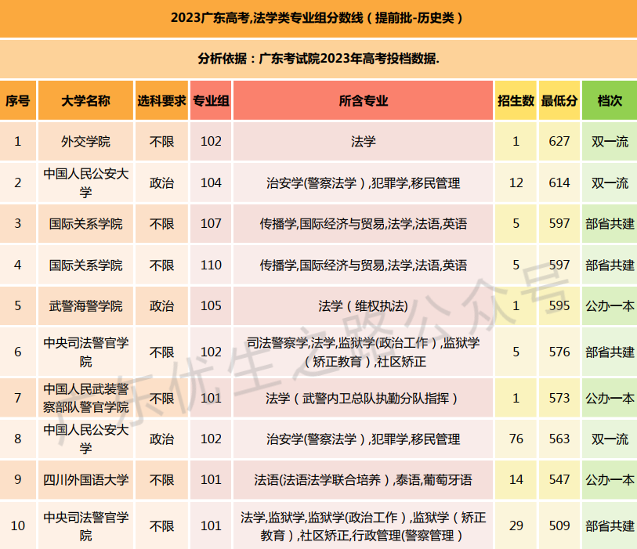Click the 563 minimum score cell
The width and height of the screenshot is (637, 549).
[559, 439]
